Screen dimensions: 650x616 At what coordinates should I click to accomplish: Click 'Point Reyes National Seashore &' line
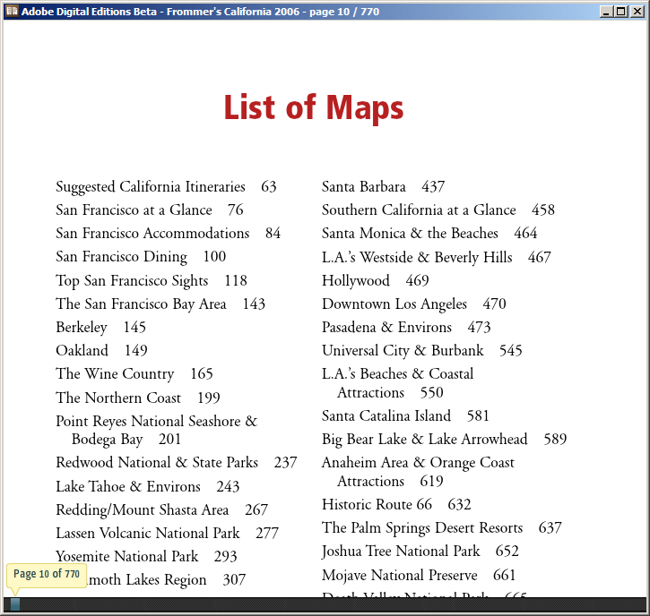[157, 422]
